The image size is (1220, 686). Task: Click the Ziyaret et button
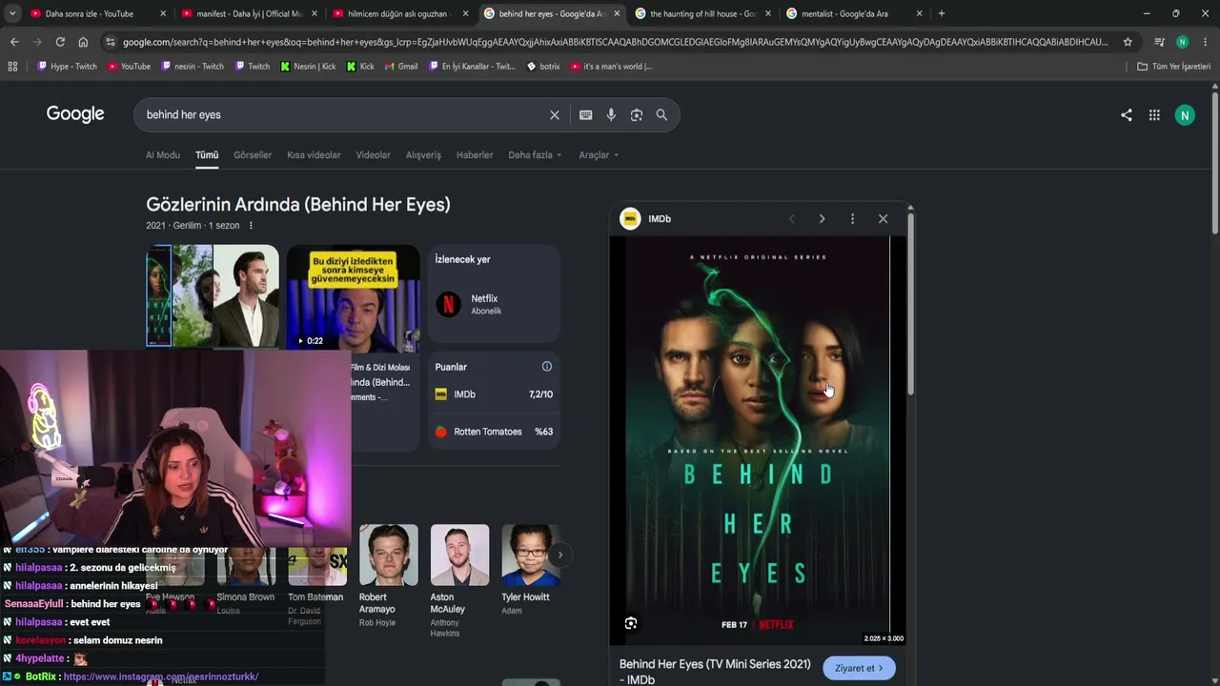point(859,668)
